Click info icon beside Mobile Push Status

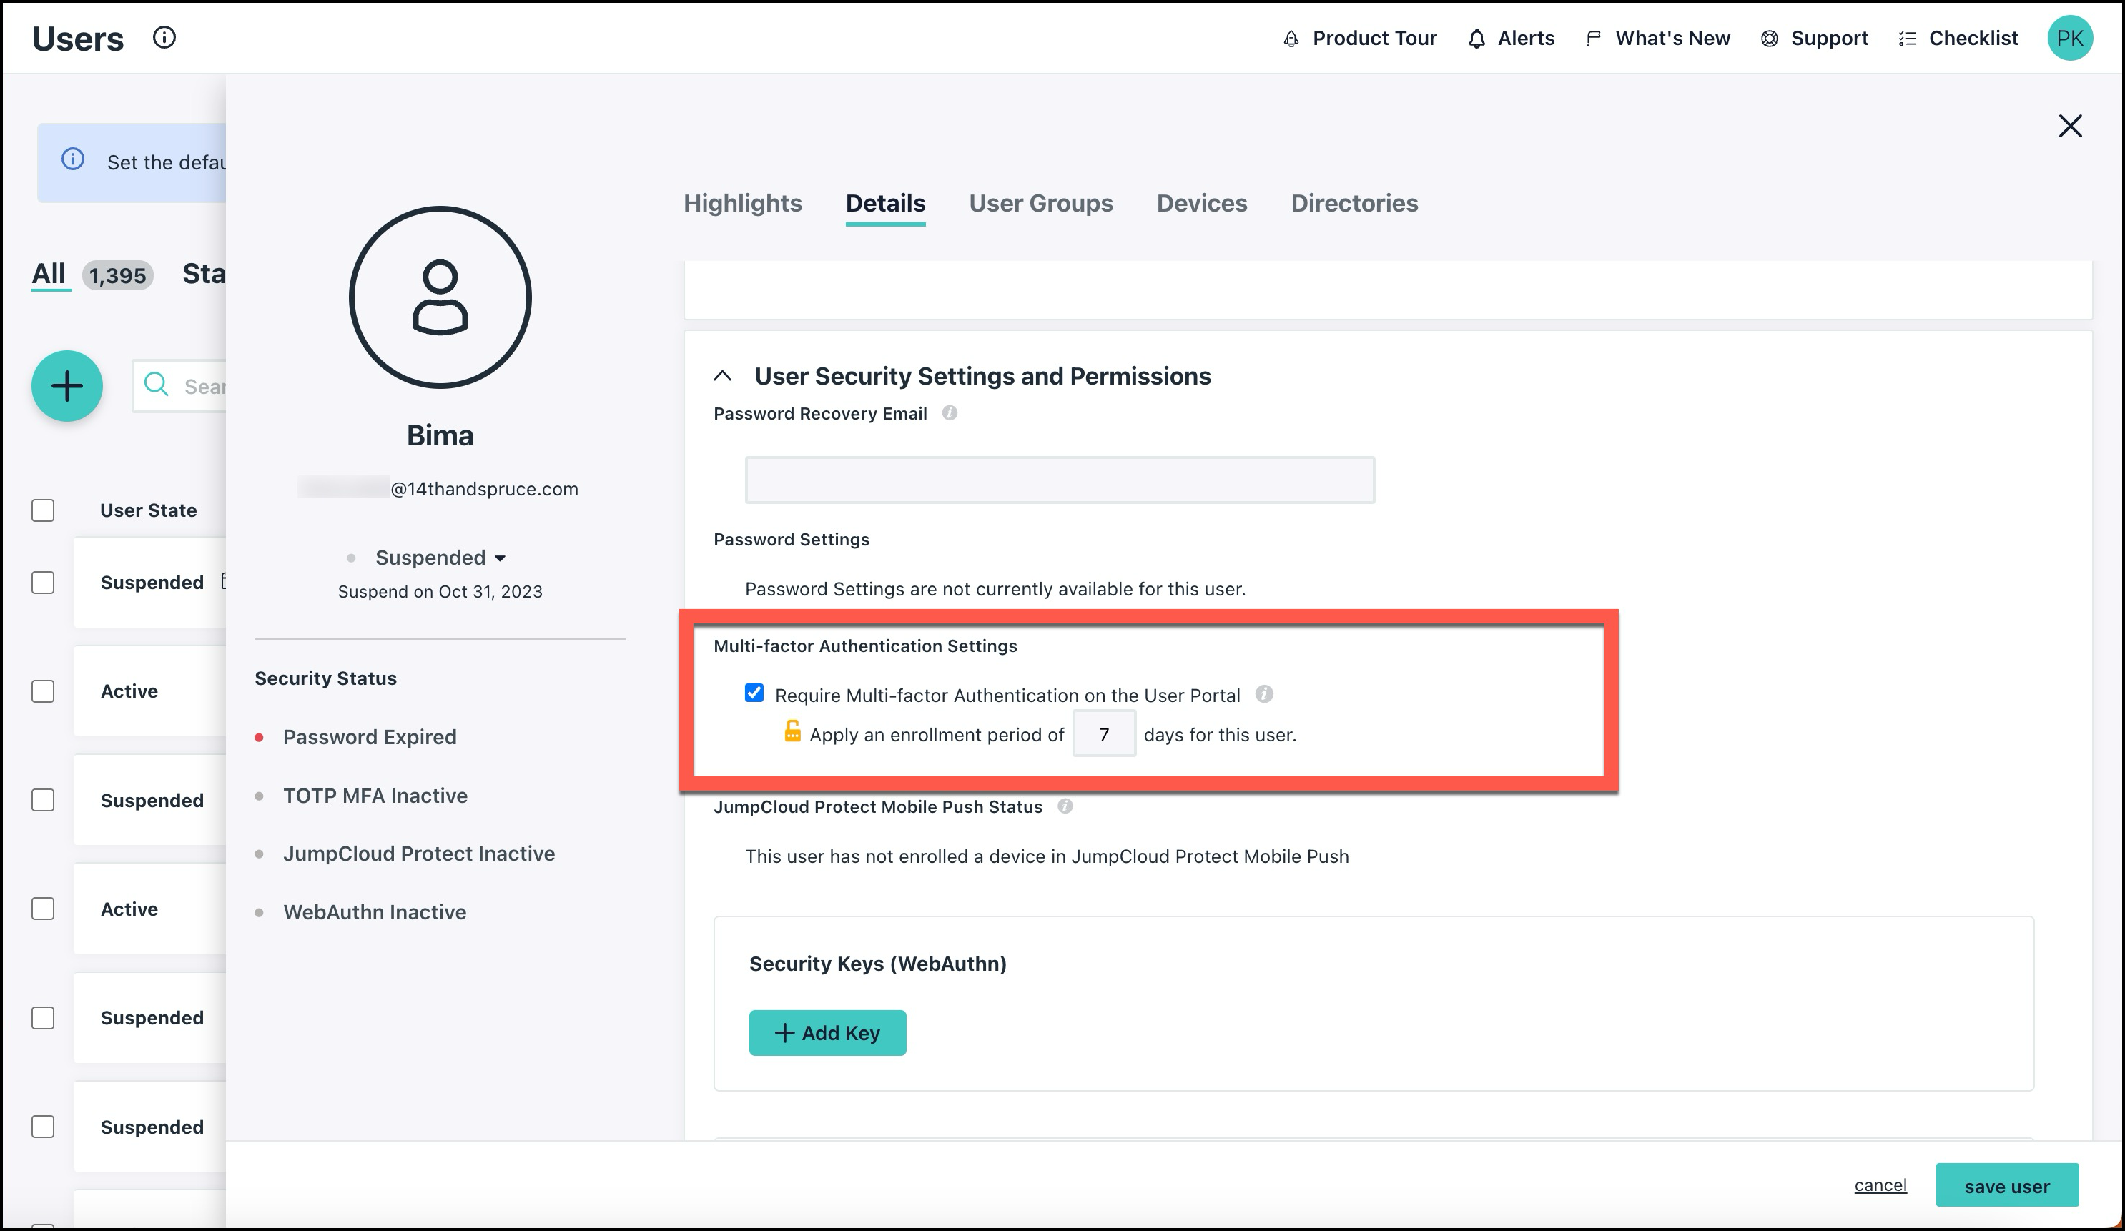(1065, 806)
